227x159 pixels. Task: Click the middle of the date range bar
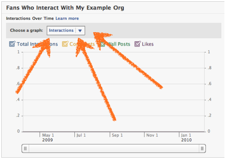114,148
